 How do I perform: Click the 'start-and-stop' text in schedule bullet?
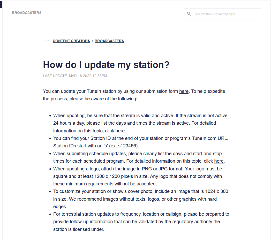(207, 154)
